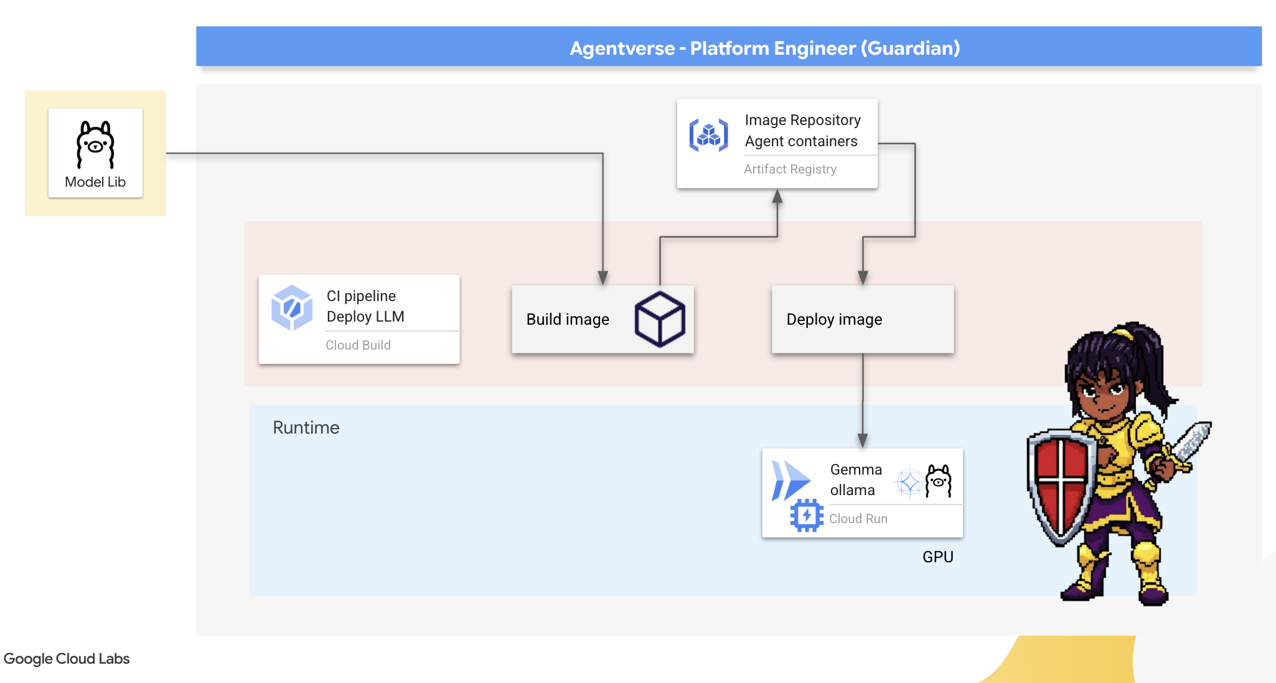Click the Cloud Build hexagon icon
Image resolution: width=1276 pixels, height=683 pixels.
click(x=291, y=307)
